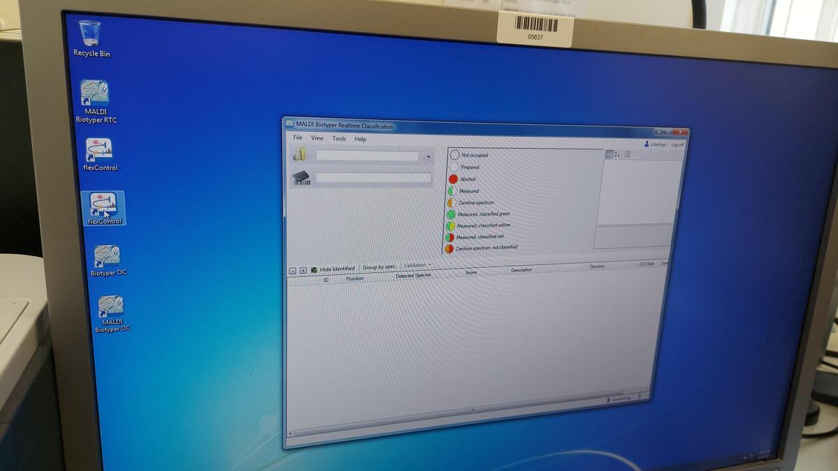This screenshot has width=838, height=471.
Task: Click the Zeroline spectrum legend circle
Action: point(451,202)
